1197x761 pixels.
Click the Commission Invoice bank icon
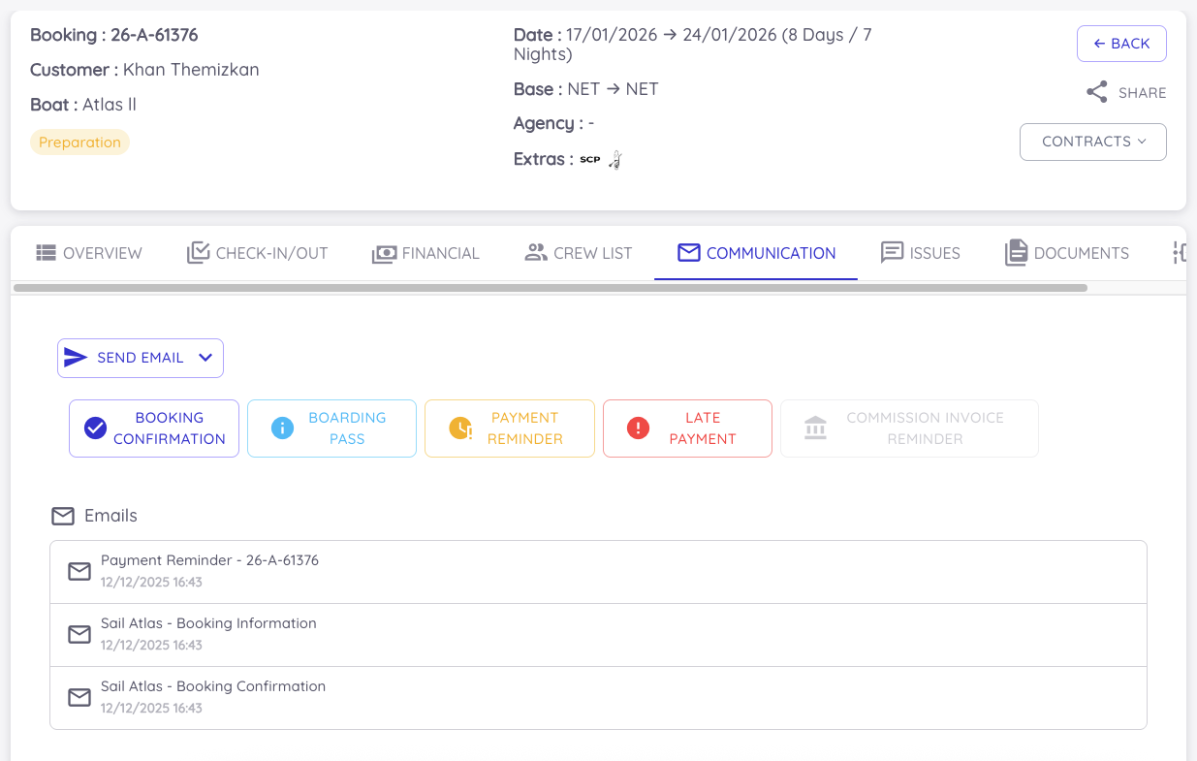click(x=816, y=428)
